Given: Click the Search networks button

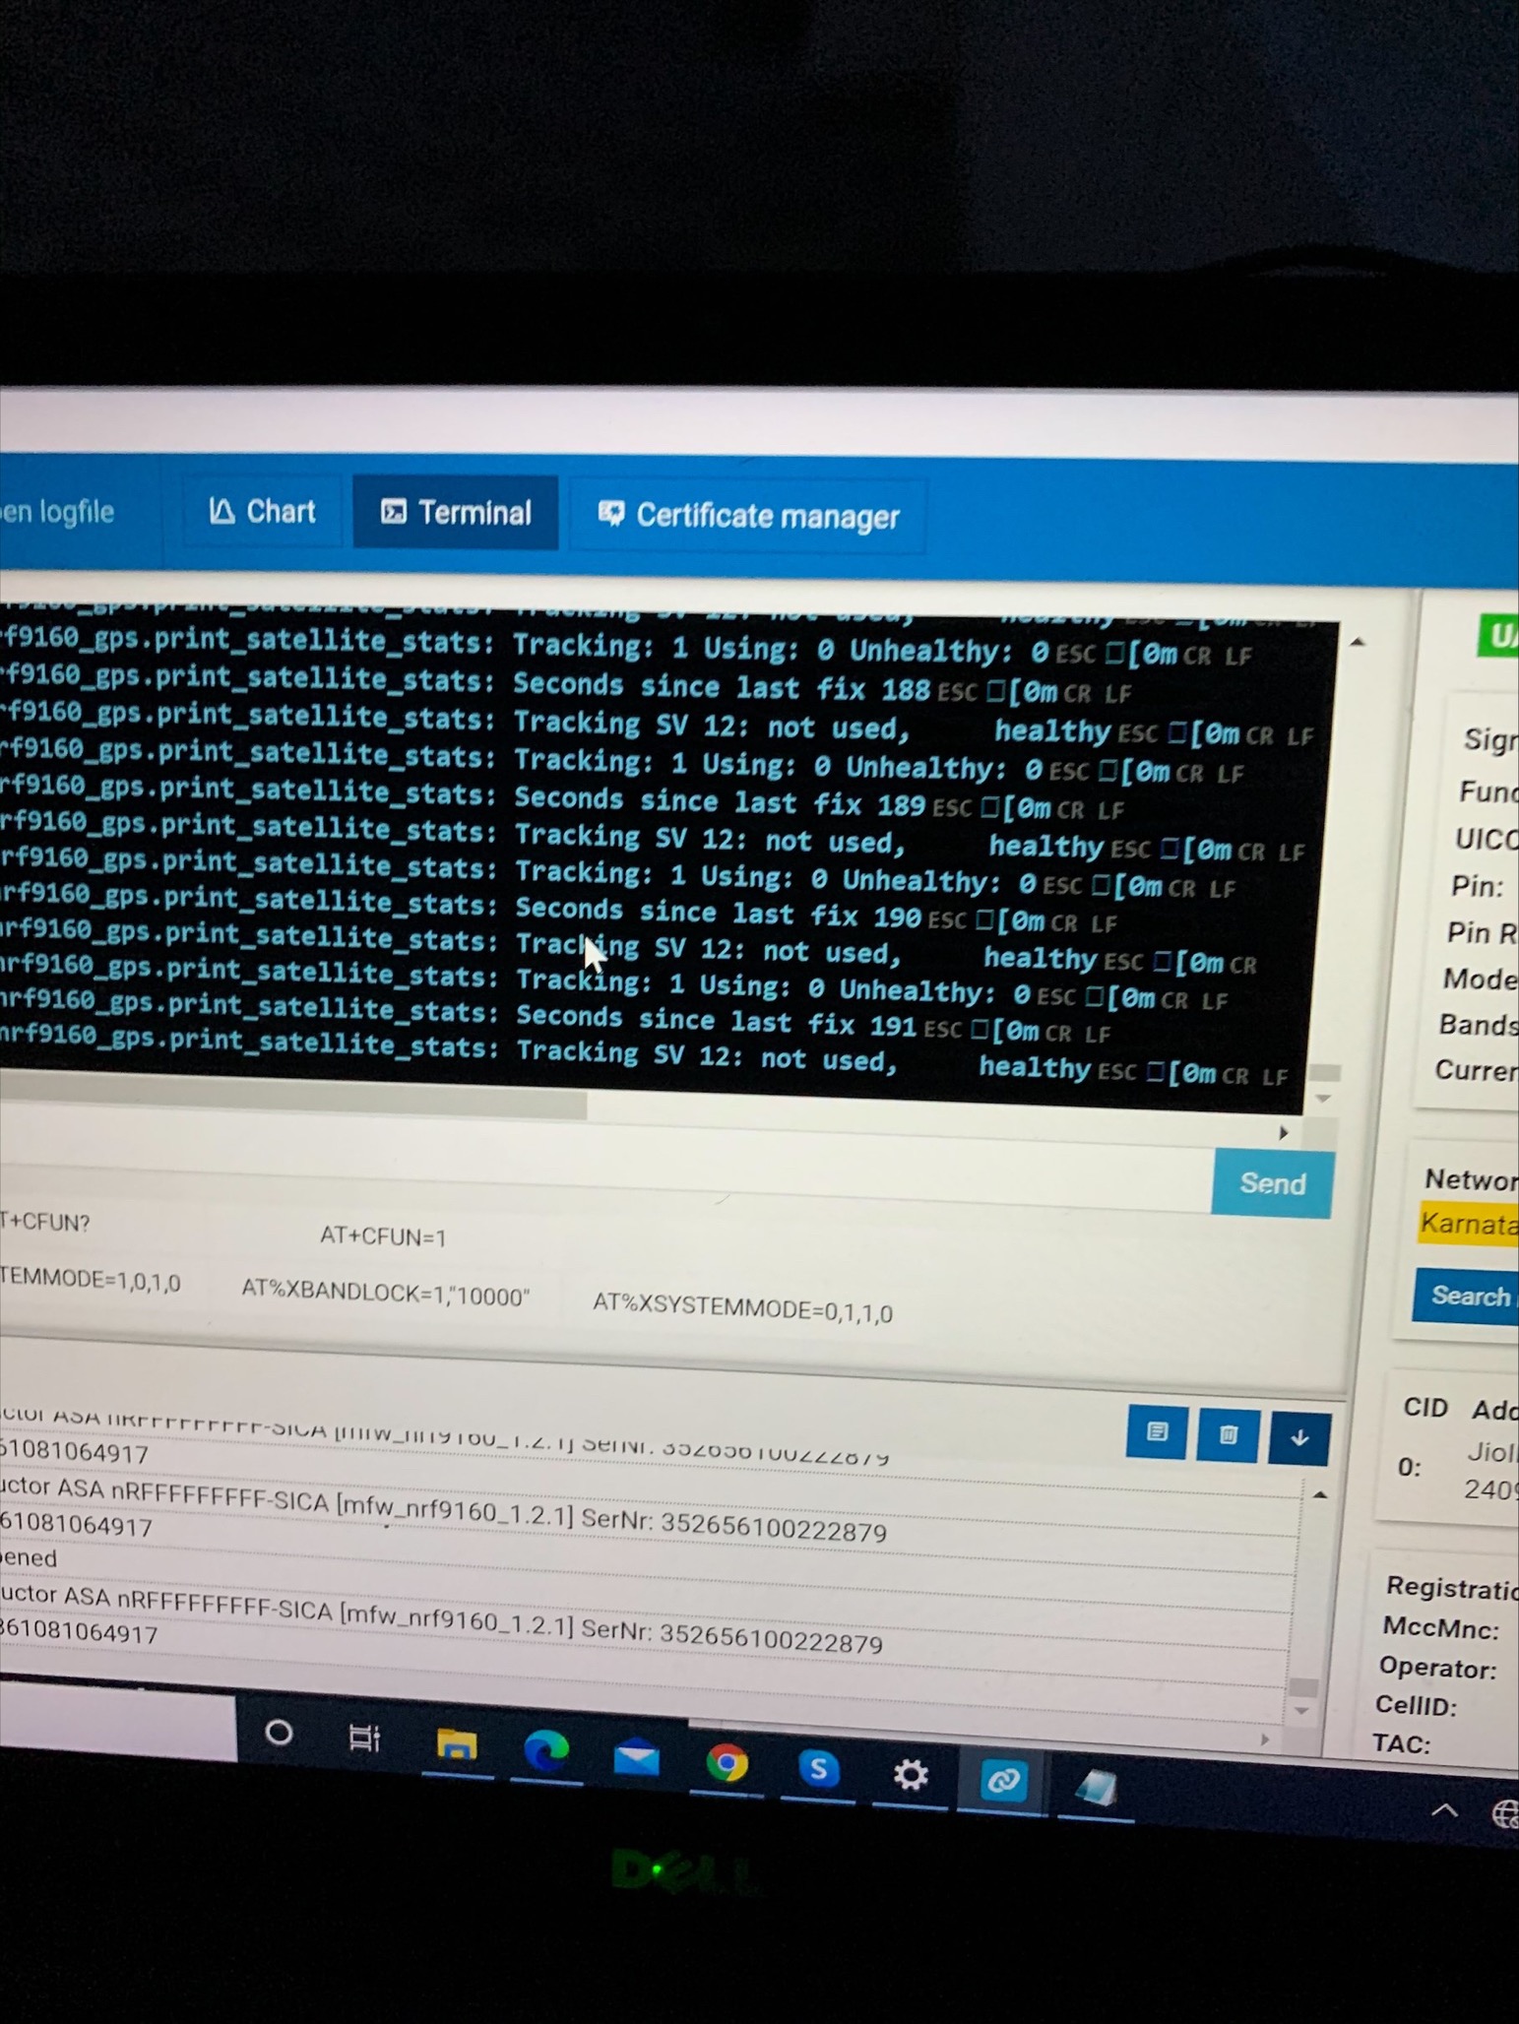Looking at the screenshot, I should (1468, 1296).
